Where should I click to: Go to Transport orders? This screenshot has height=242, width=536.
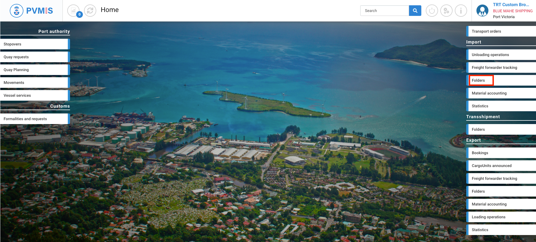coord(501,31)
